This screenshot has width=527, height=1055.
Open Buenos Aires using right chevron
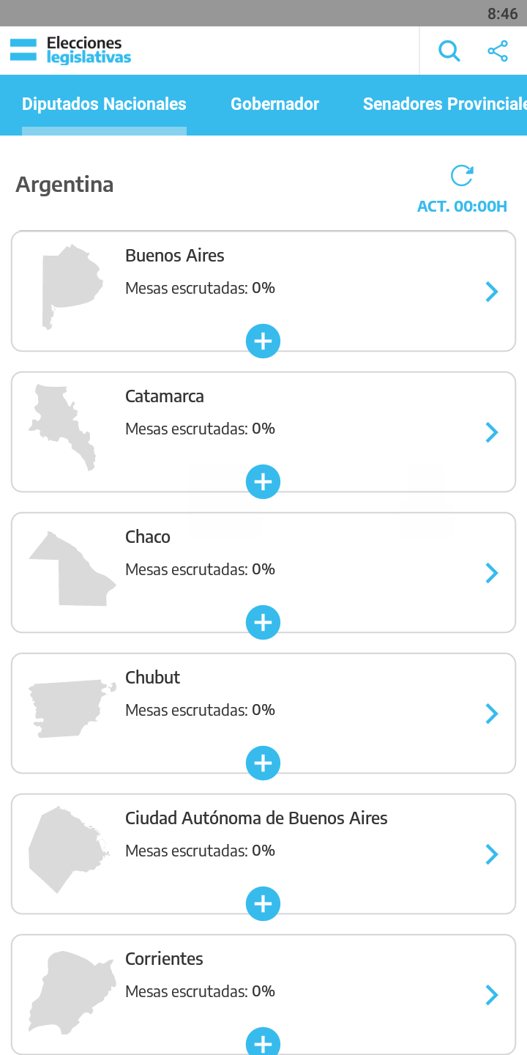click(492, 292)
